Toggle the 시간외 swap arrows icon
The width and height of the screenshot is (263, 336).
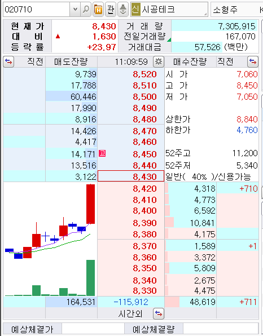[159, 313]
